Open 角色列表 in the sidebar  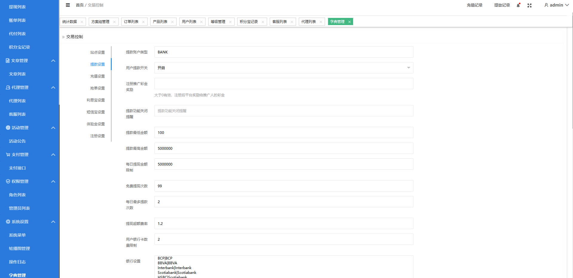pos(17,195)
